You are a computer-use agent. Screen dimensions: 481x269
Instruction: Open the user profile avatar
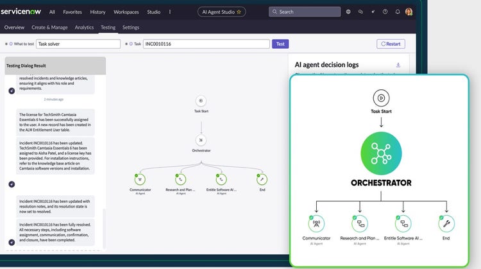tap(409, 12)
